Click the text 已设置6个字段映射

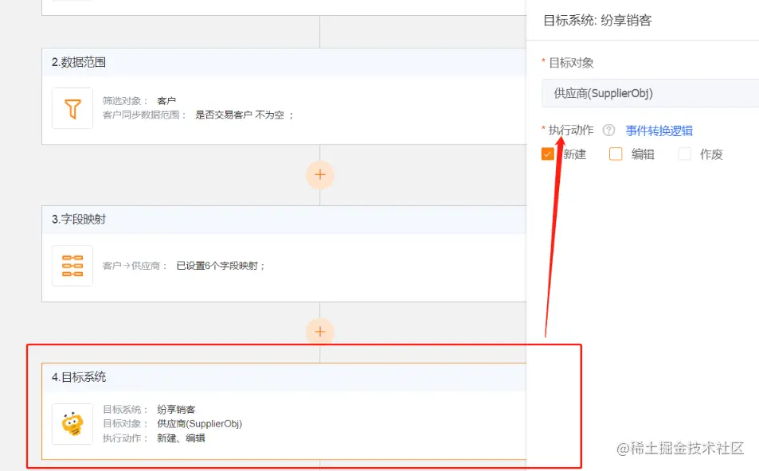(x=217, y=266)
